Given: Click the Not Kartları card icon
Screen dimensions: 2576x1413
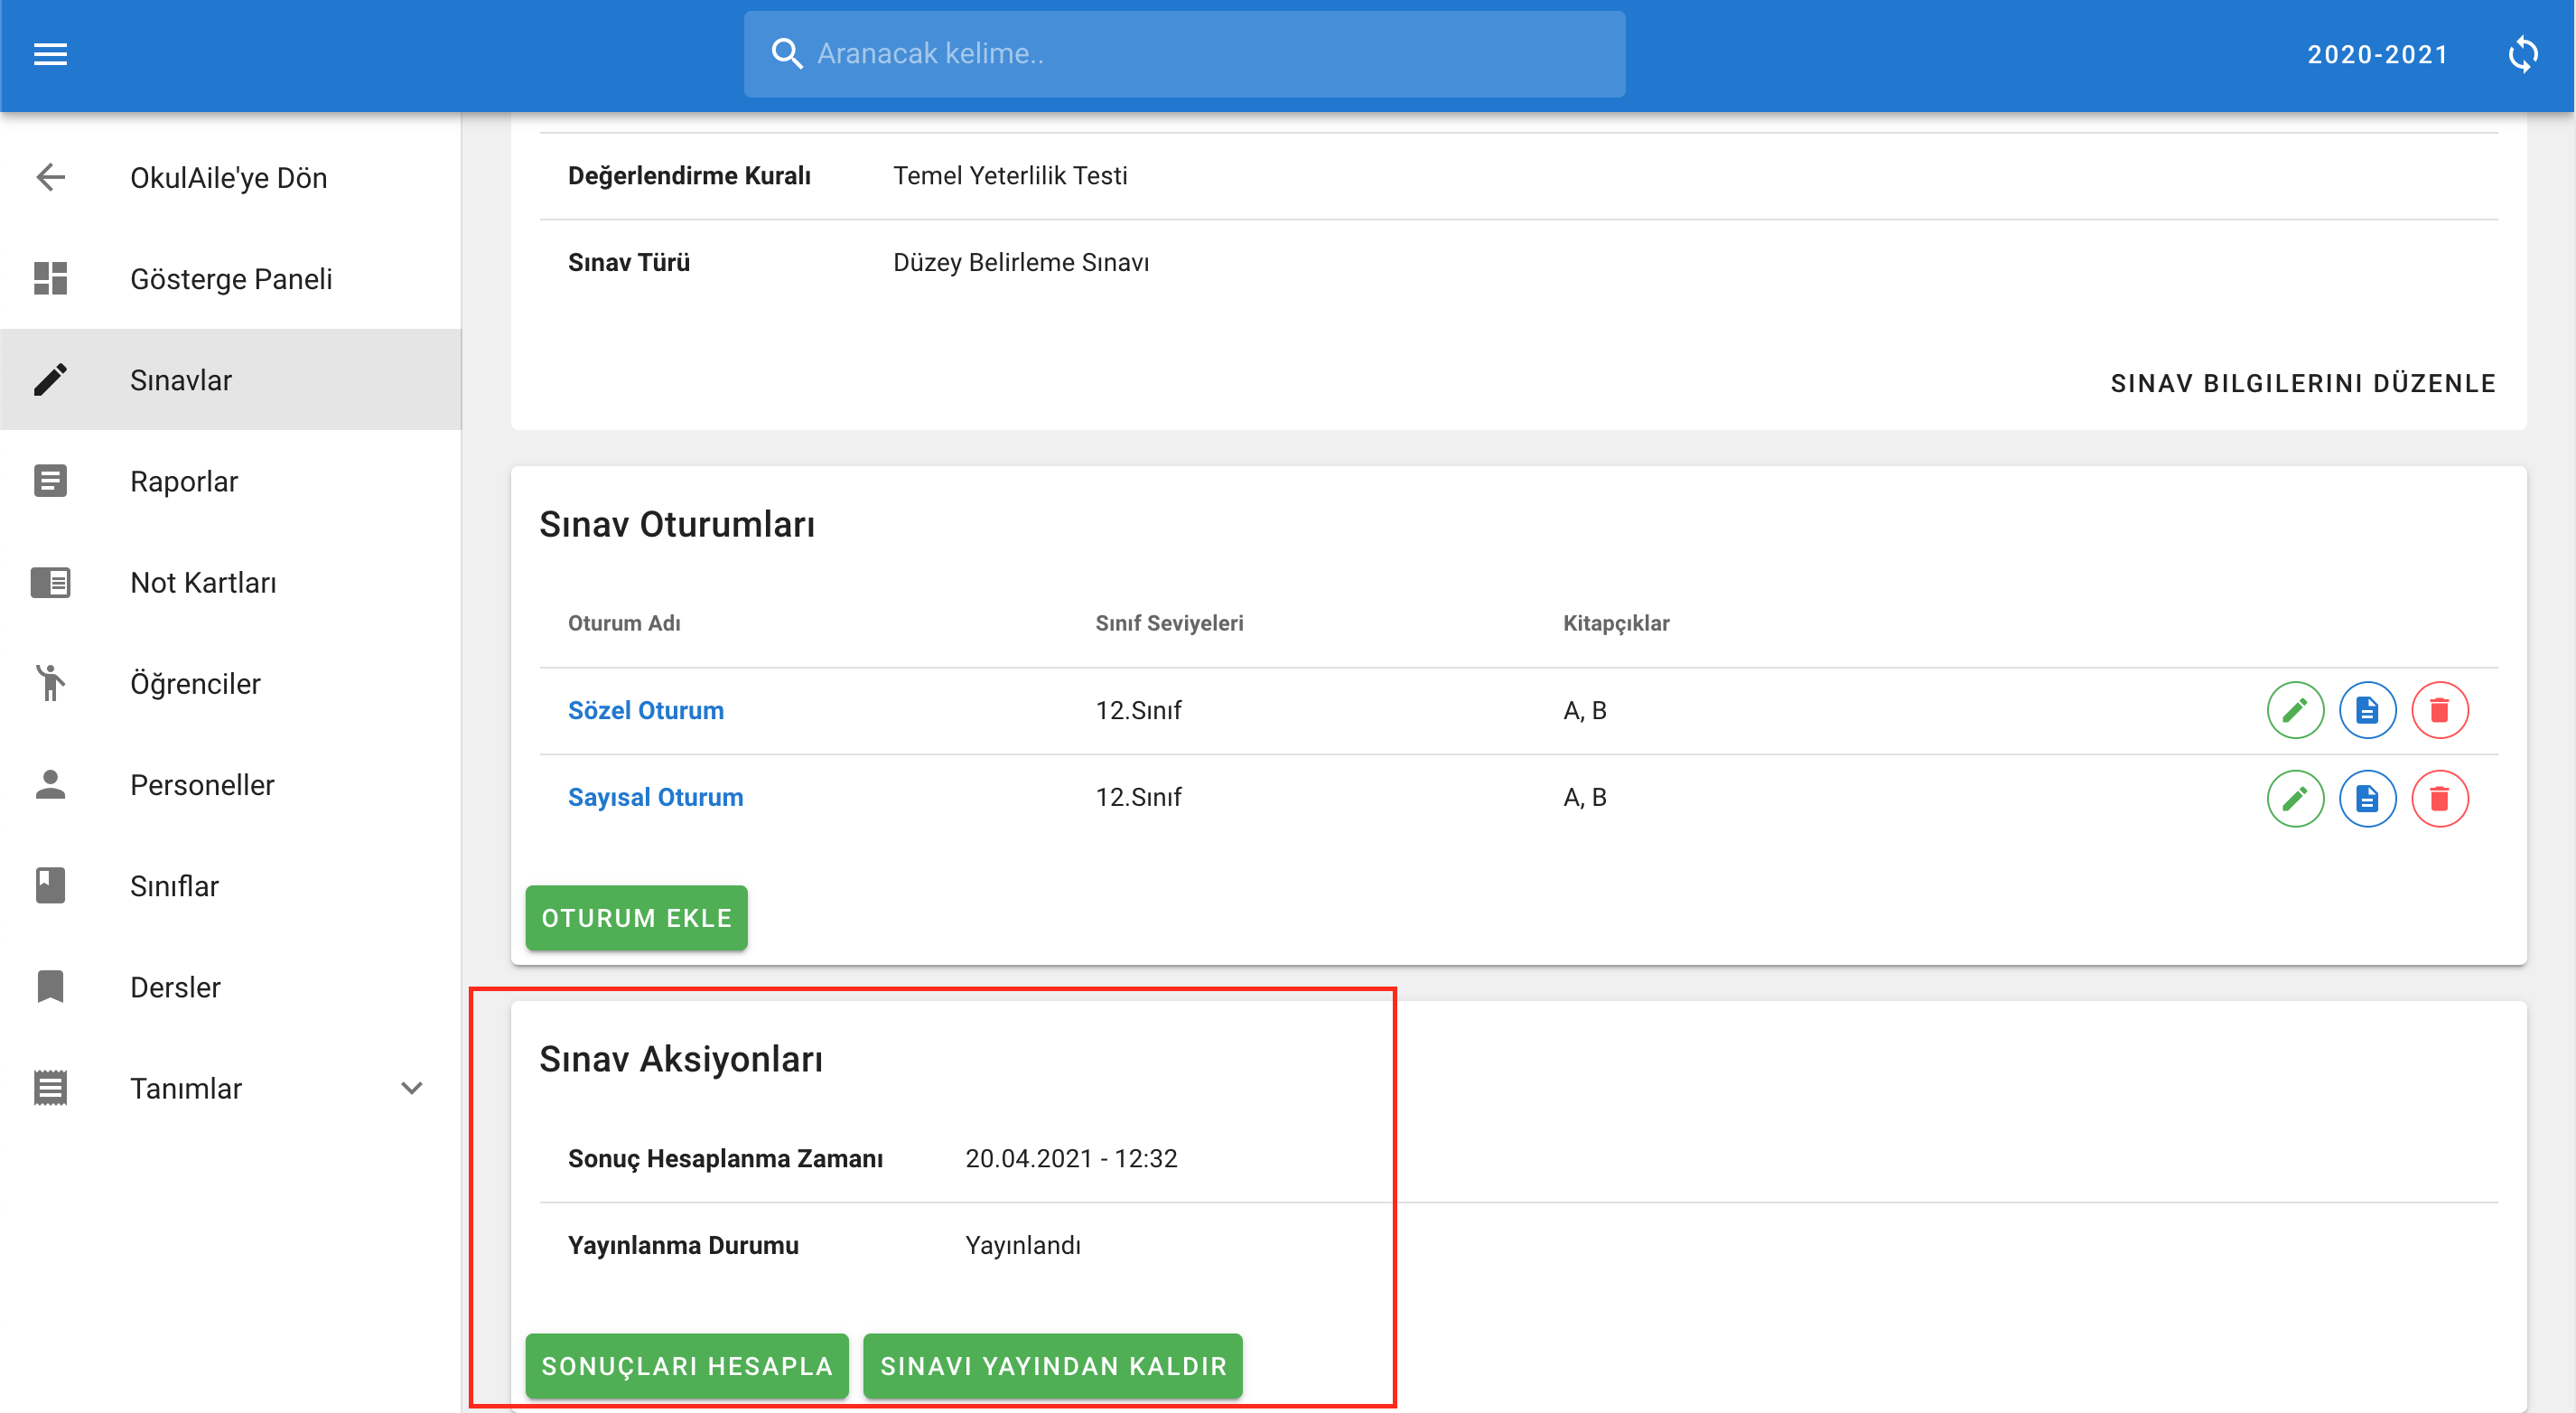Looking at the screenshot, I should point(50,582).
